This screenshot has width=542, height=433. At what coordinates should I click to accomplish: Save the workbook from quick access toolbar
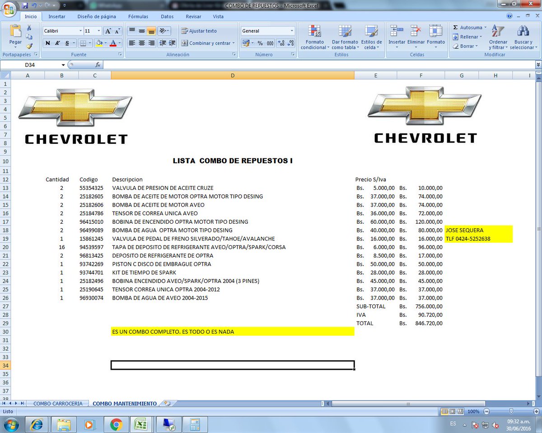coord(25,6)
